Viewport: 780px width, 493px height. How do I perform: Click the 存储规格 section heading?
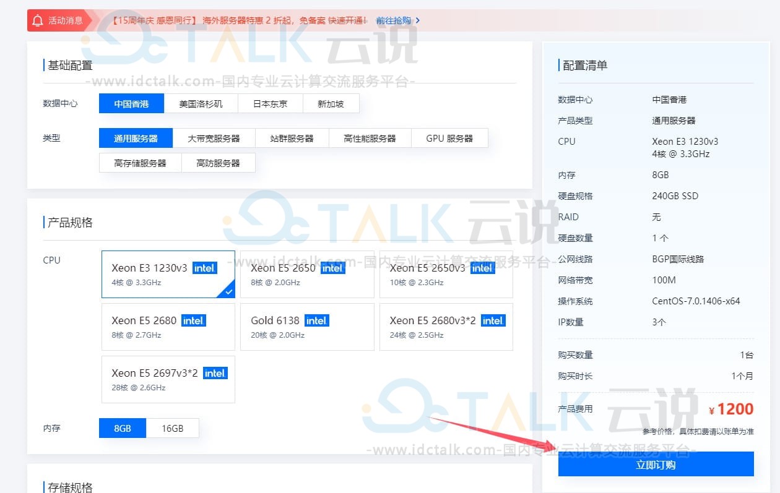tap(70, 487)
